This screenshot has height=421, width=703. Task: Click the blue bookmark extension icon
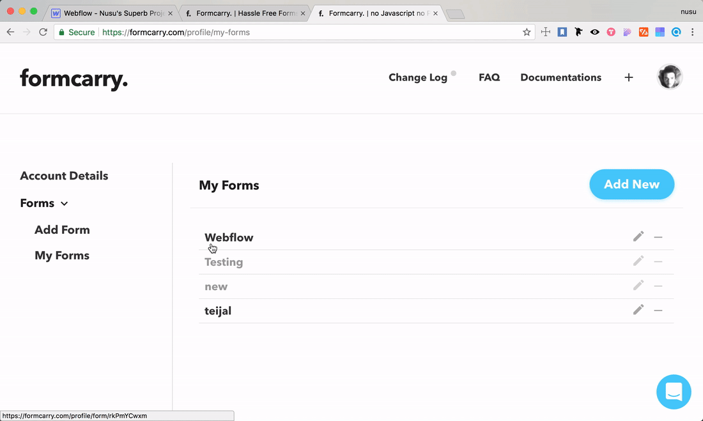(562, 32)
